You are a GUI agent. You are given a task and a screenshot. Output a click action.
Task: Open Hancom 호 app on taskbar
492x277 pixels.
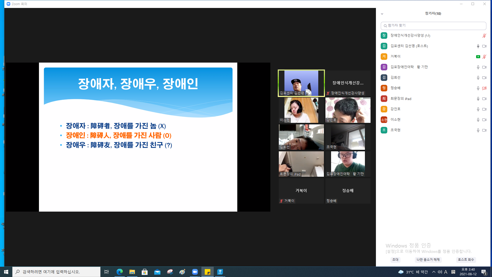[220, 272]
